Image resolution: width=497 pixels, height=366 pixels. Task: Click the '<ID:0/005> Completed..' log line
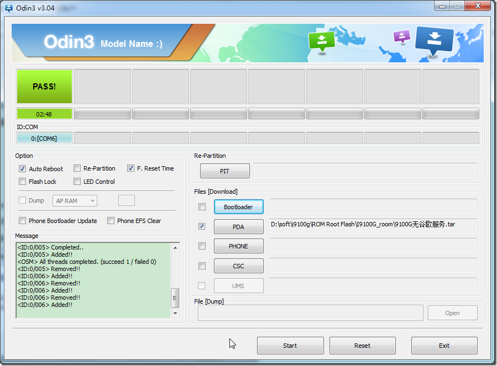(x=50, y=247)
